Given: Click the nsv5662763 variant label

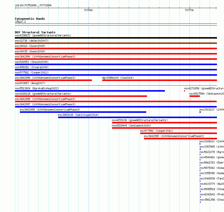Looking at the screenshot, I should coord(212,163).
